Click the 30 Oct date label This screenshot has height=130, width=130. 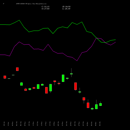click(4, 124)
